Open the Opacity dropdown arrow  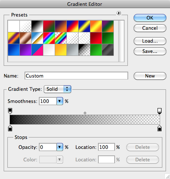point(59,147)
